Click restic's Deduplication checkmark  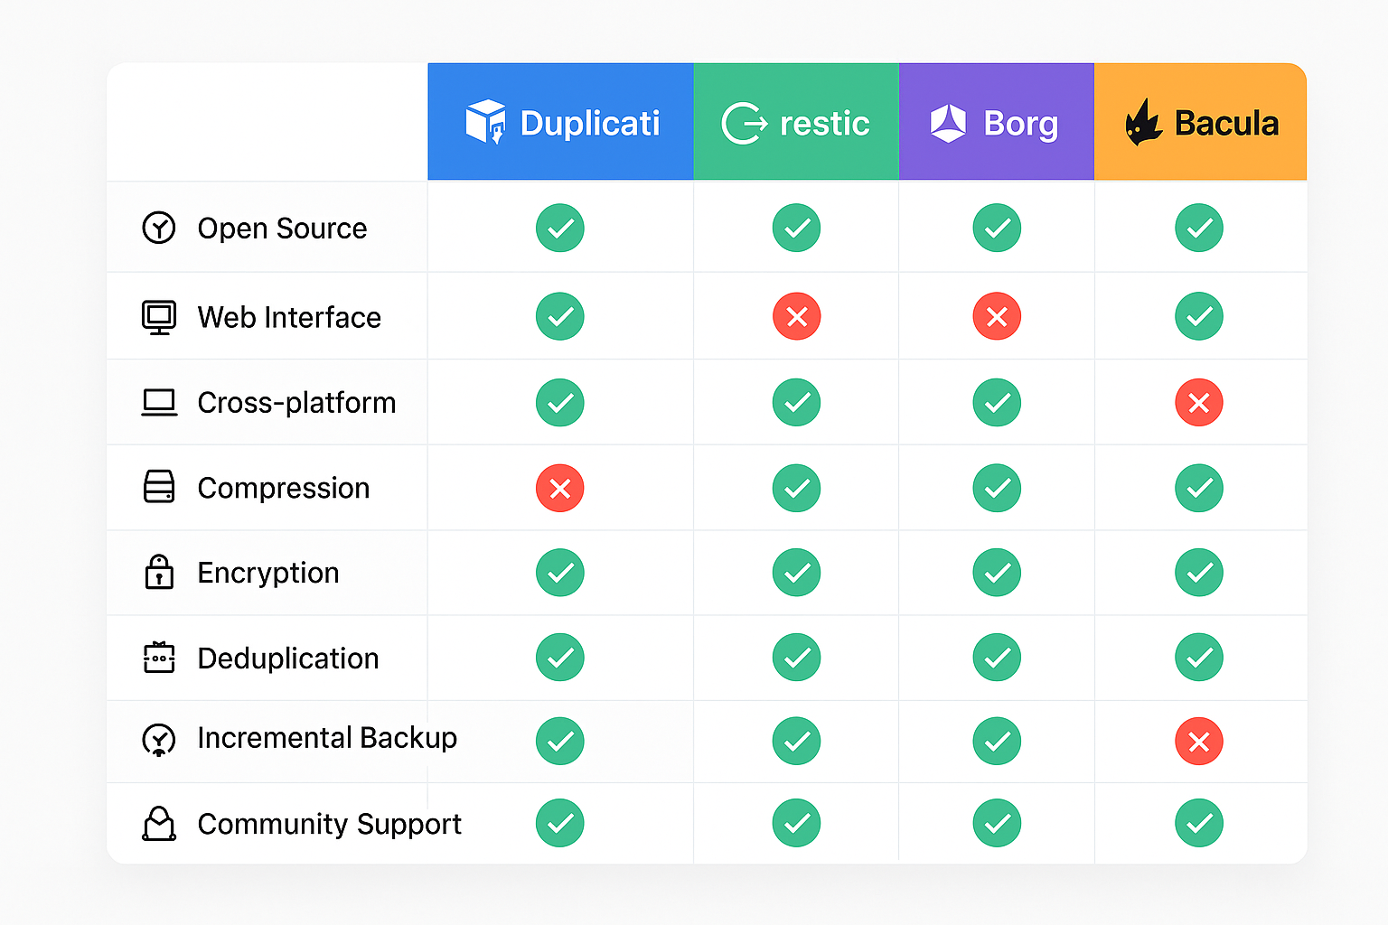797,658
